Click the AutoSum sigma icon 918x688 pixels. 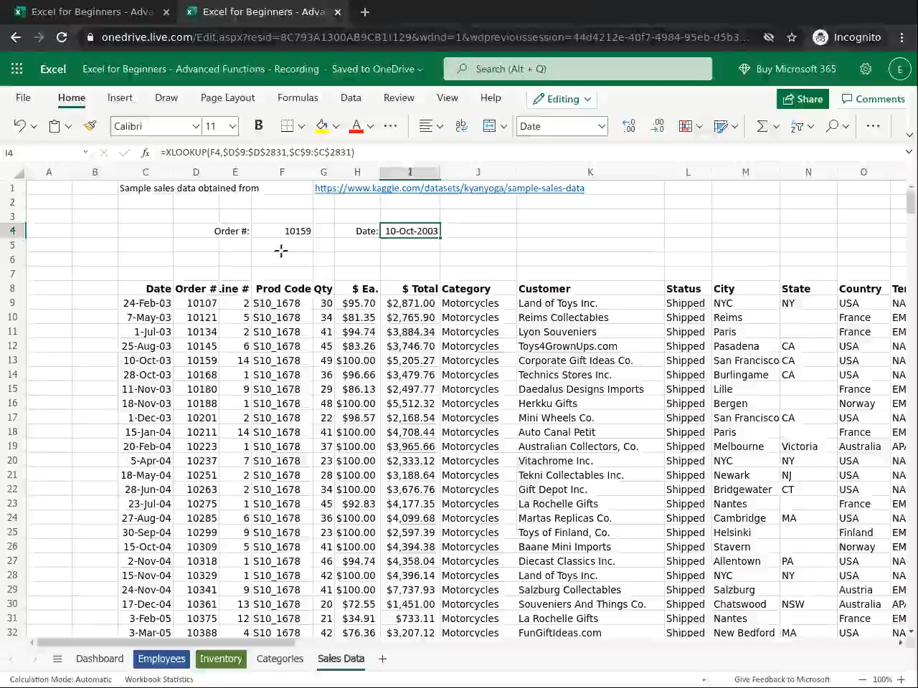(x=762, y=126)
